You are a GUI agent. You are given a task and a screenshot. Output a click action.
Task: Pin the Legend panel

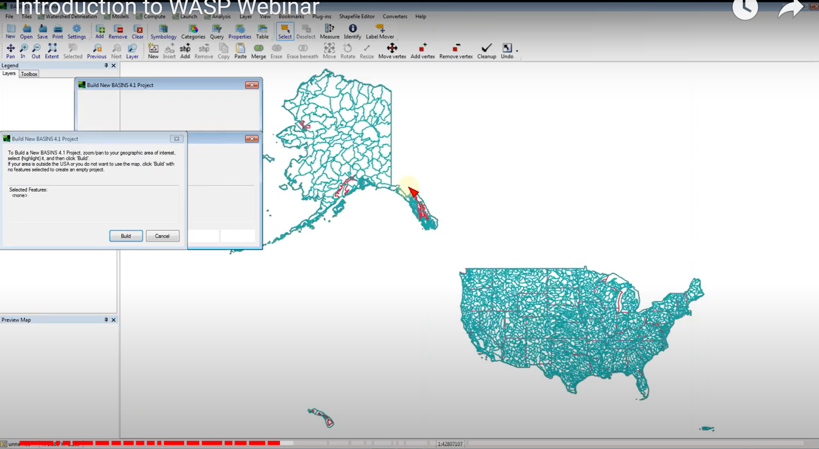pyautogui.click(x=106, y=65)
